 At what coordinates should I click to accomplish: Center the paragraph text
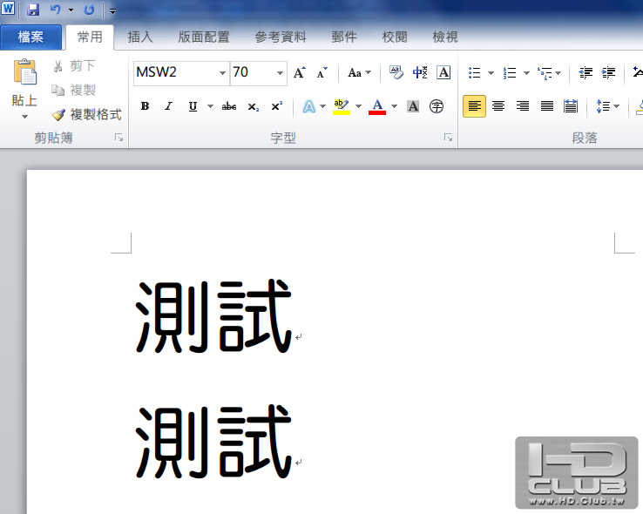tap(498, 106)
